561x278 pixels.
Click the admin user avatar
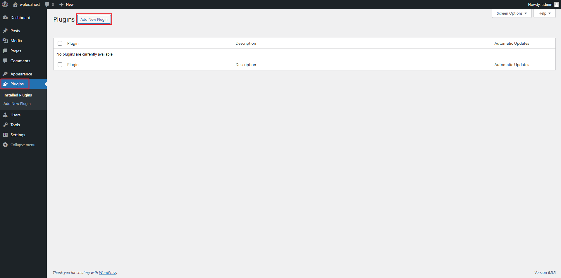point(556,4)
